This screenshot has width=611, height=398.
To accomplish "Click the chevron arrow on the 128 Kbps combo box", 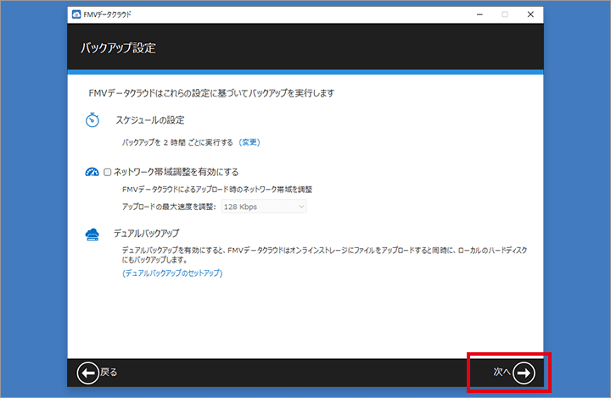I will click(x=300, y=207).
